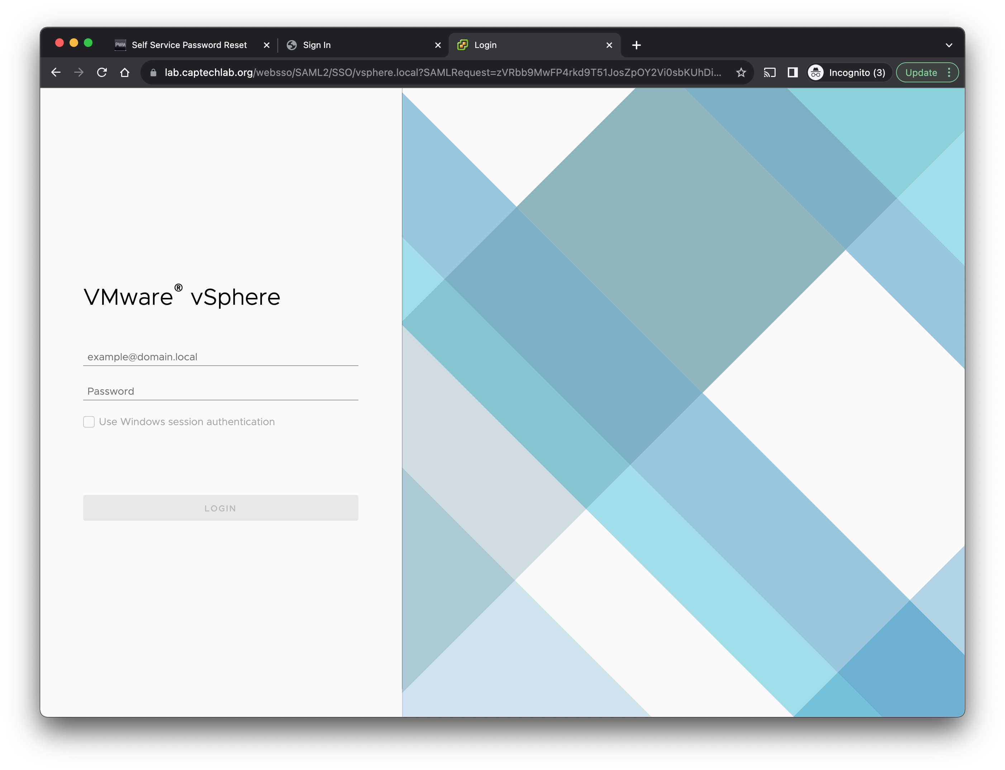Click into the Password field

tap(220, 391)
